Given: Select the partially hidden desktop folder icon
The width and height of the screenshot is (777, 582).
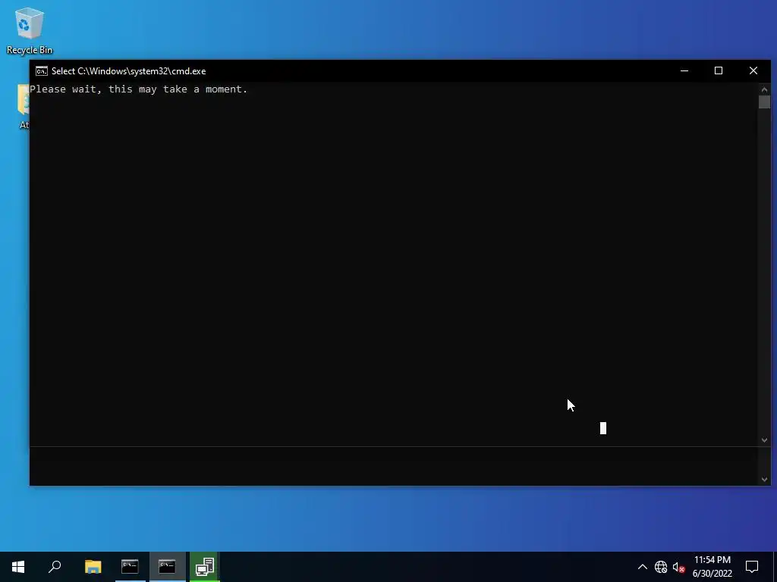Looking at the screenshot, I should [24, 106].
